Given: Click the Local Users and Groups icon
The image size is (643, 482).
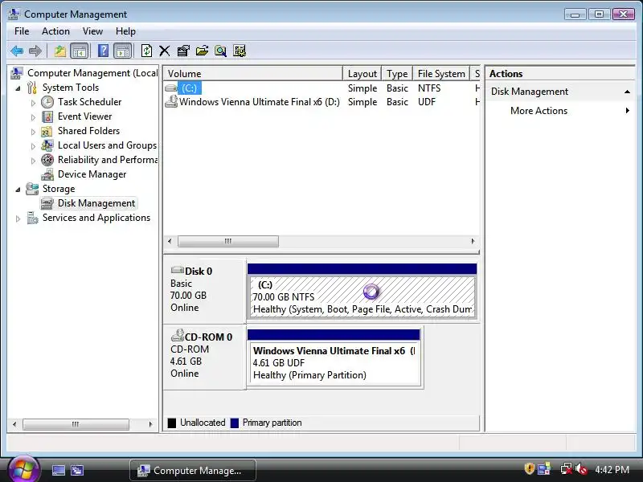Looking at the screenshot, I should (47, 145).
